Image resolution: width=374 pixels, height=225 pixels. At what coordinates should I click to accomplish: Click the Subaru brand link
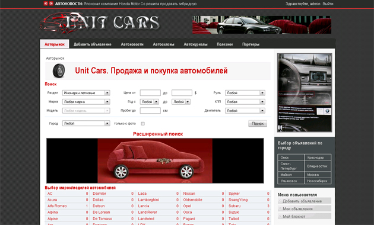point(234,206)
